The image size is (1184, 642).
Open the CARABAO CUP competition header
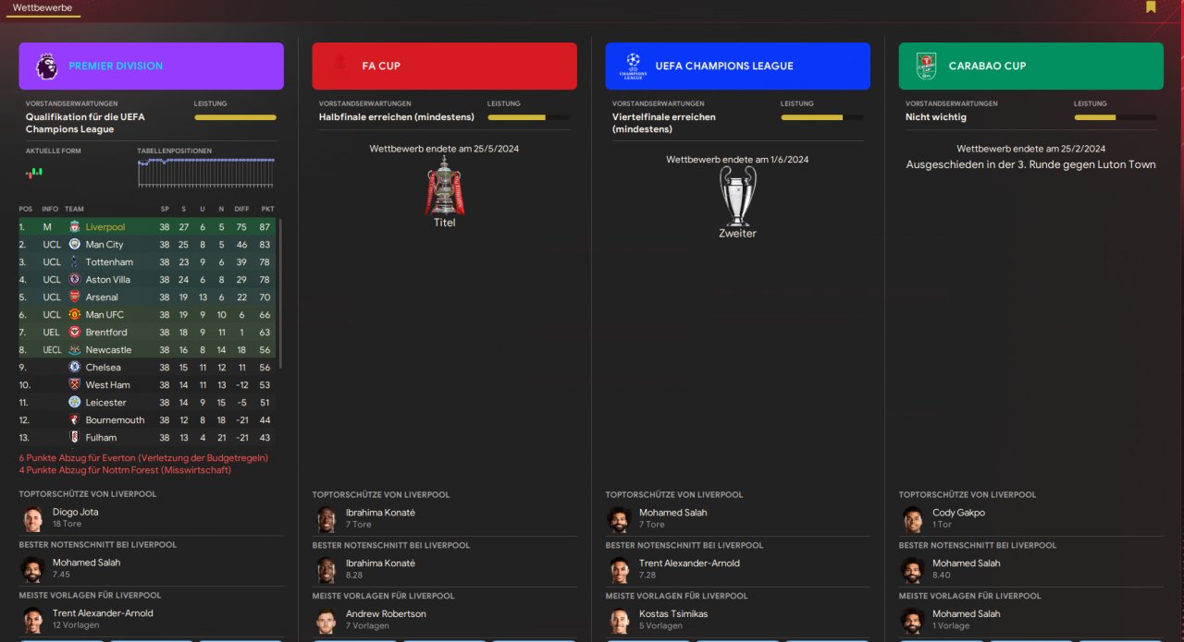1030,66
